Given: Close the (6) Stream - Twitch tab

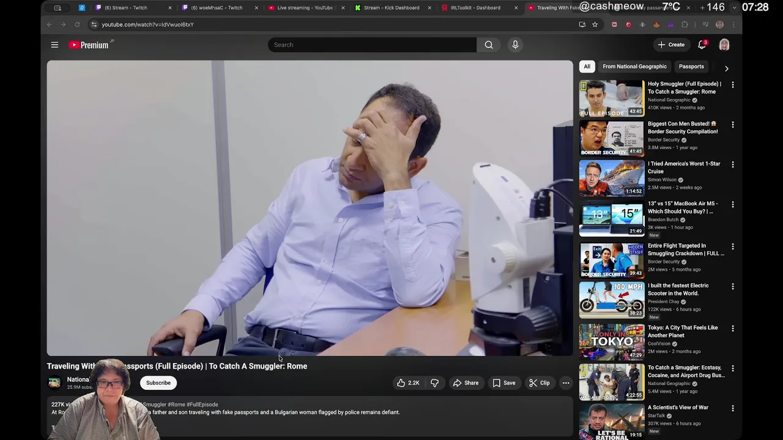Looking at the screenshot, I should point(169,8).
